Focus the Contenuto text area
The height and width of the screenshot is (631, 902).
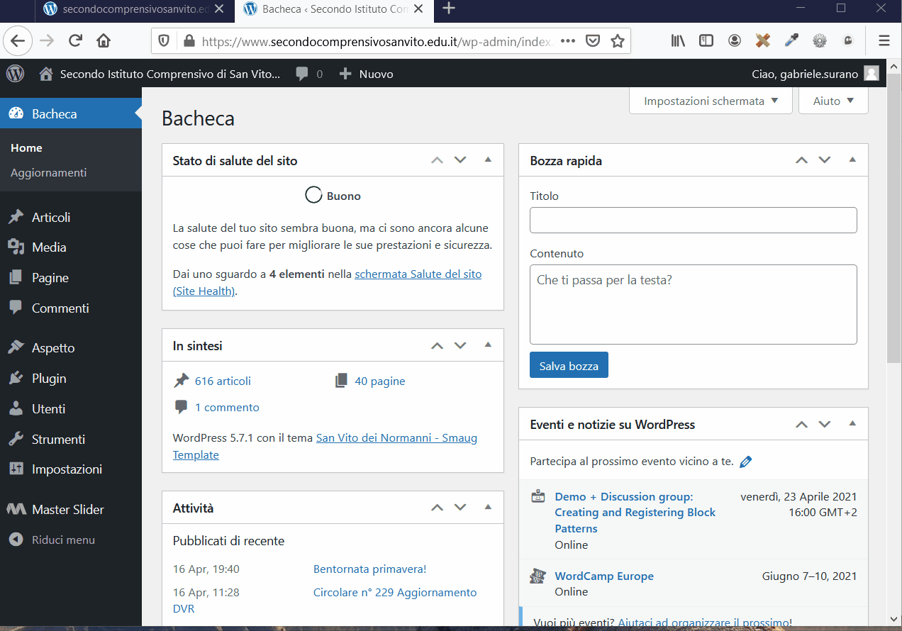(x=694, y=304)
